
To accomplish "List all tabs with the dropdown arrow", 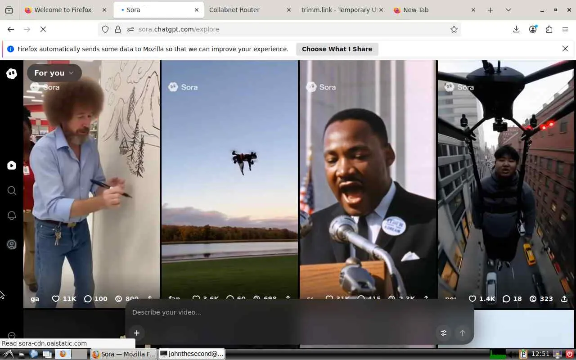I will [x=508, y=10].
